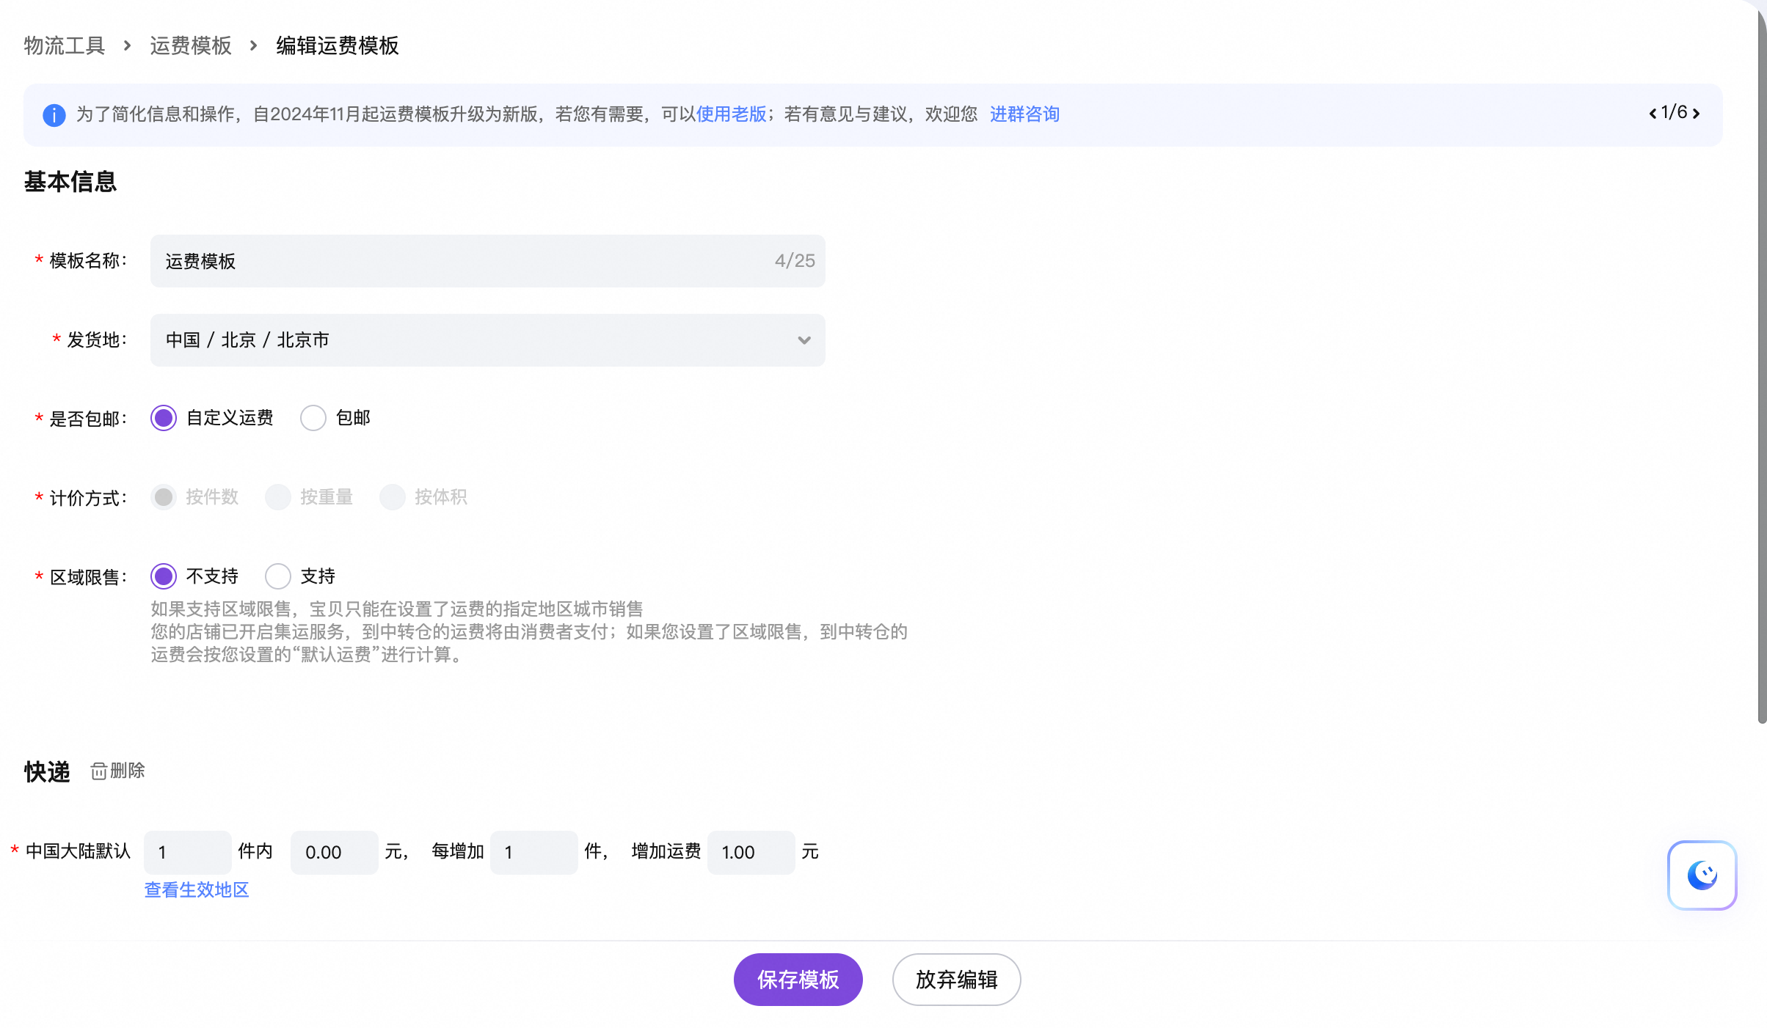Click 查看生效地区 link
The width and height of the screenshot is (1767, 1028).
pos(197,890)
